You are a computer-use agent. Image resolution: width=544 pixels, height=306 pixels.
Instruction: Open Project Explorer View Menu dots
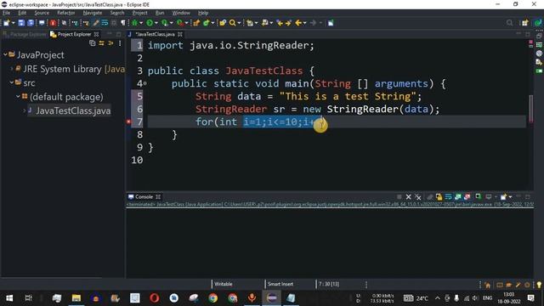(x=120, y=43)
